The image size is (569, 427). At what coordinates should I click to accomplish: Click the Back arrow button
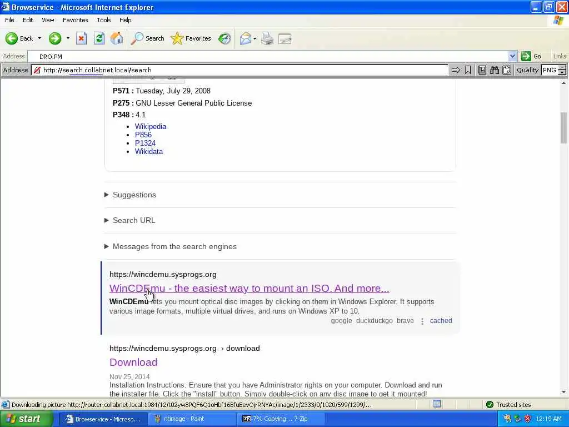pyautogui.click(x=19, y=38)
